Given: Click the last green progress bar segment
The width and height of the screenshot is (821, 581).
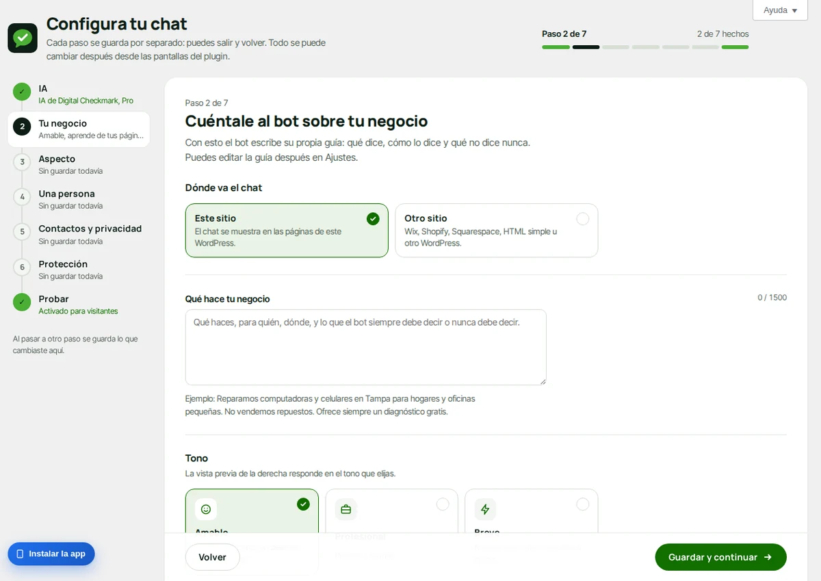Looking at the screenshot, I should pos(735,47).
